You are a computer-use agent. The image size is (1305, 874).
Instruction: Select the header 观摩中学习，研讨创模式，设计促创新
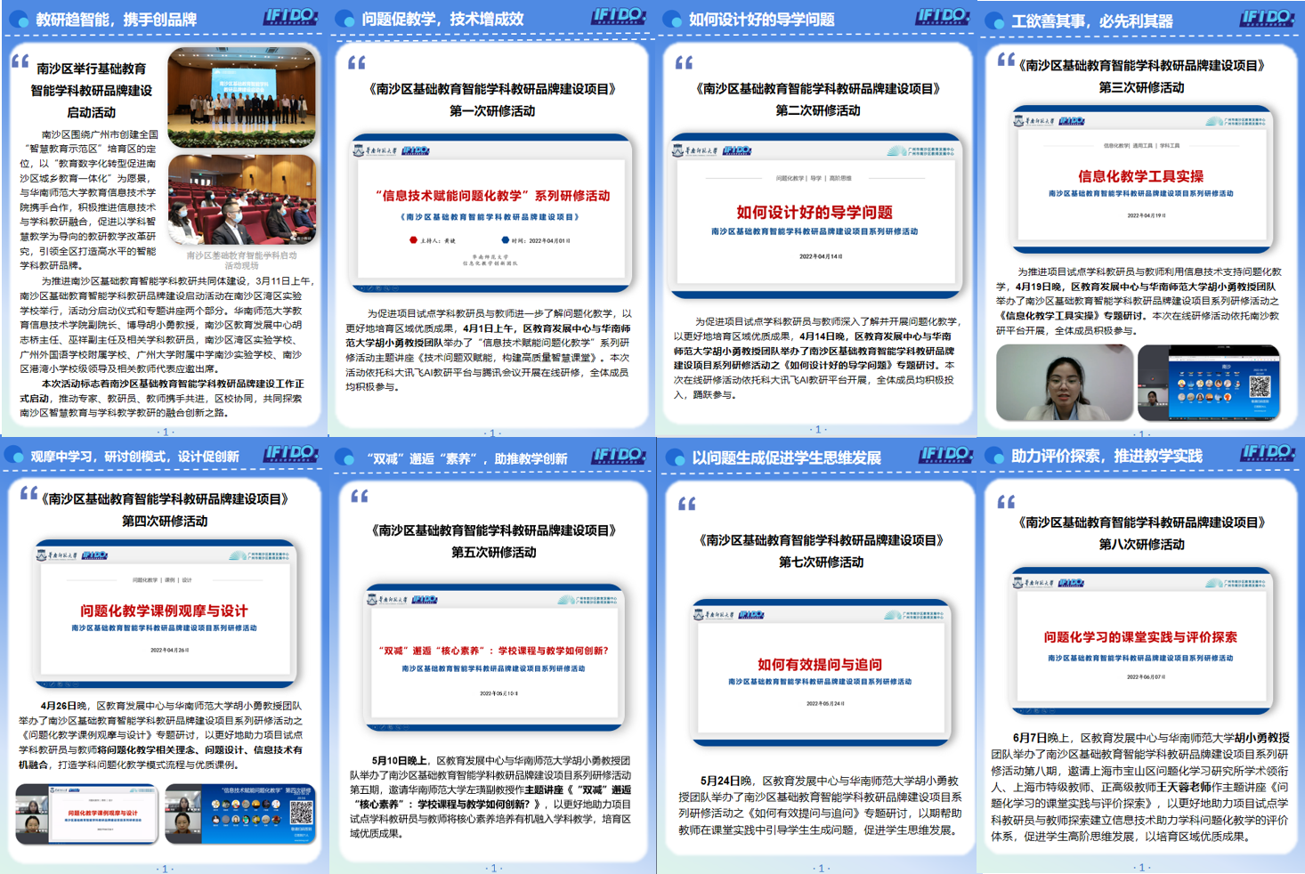point(134,457)
